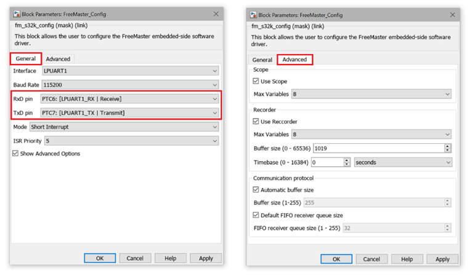Open Scope Max Variables dropdown
Image resolution: width=470 pixels, height=276 pixels.
[x=371, y=94]
